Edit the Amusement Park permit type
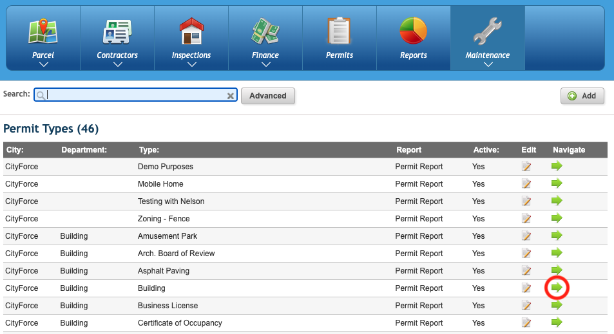This screenshot has height=334, width=614. coord(526,236)
